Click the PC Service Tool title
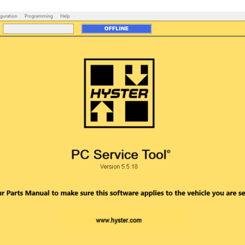Screen dimensions: 245x245 coord(121,154)
